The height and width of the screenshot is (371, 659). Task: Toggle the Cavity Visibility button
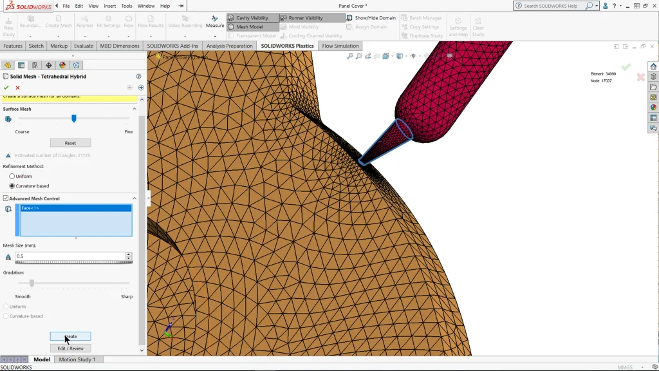pyautogui.click(x=253, y=18)
